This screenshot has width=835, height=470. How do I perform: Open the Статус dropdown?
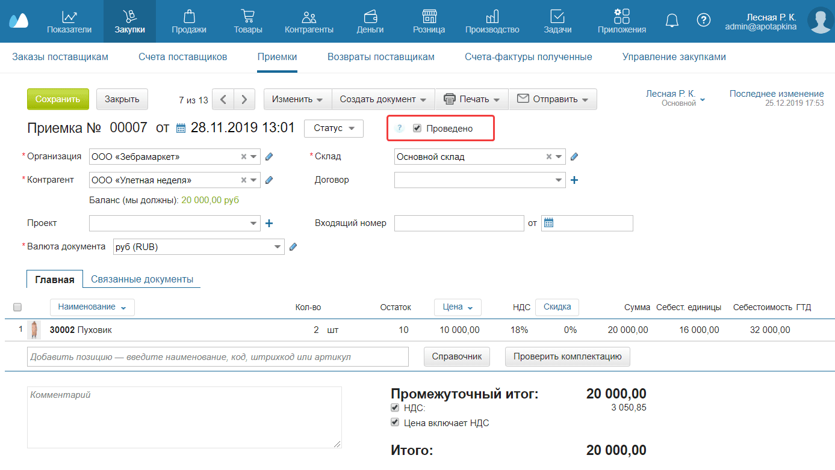334,128
